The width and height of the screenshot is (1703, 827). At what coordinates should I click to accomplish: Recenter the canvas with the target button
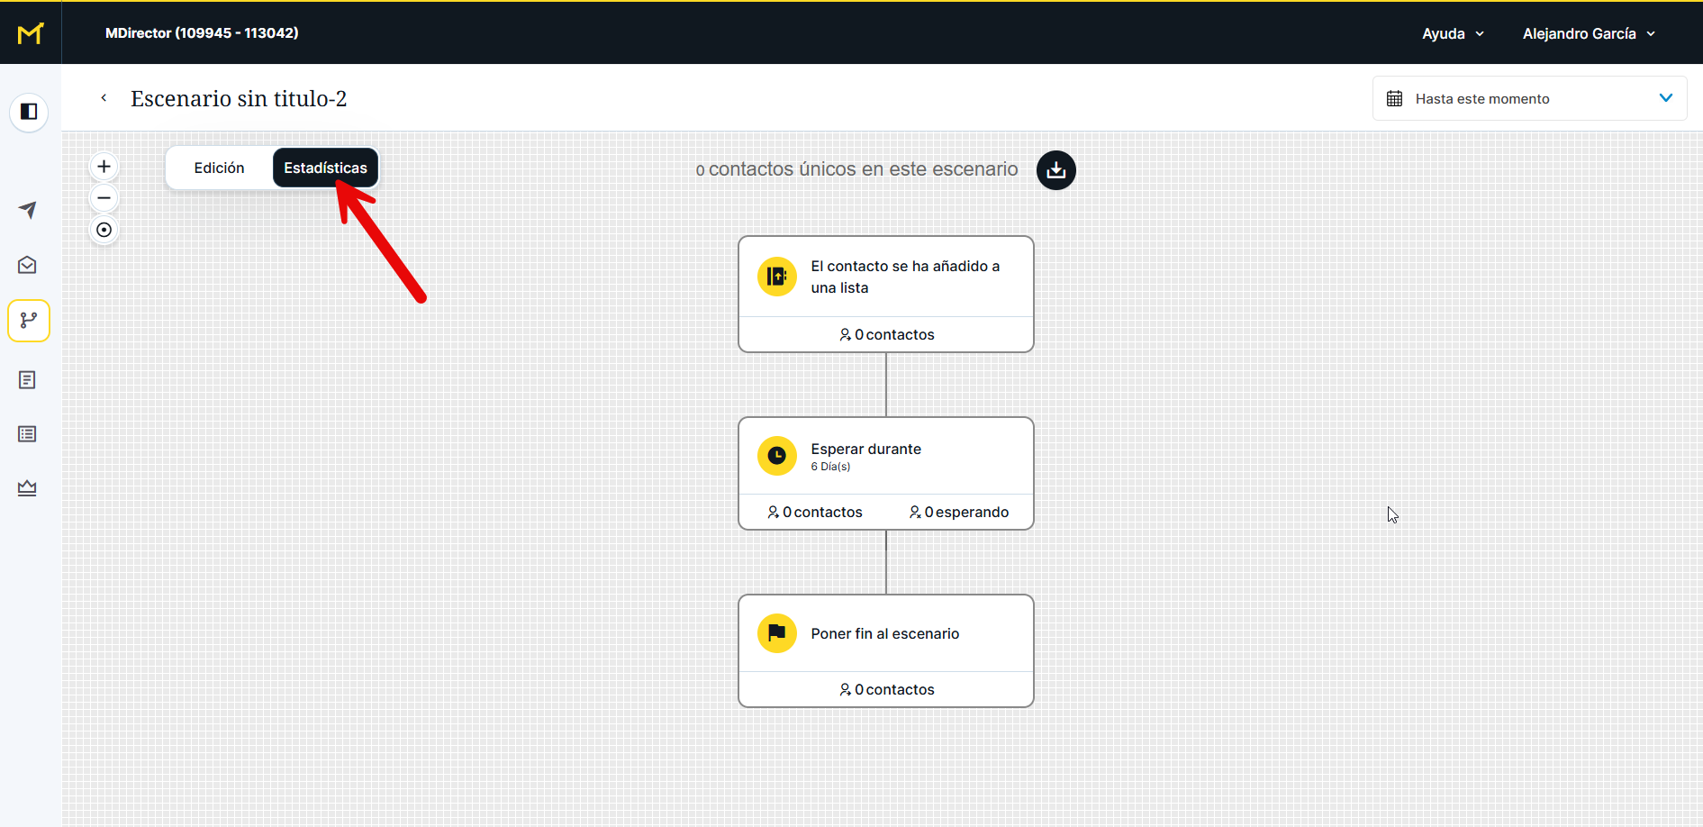click(104, 231)
